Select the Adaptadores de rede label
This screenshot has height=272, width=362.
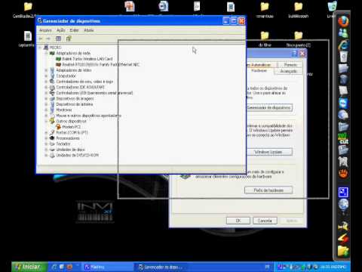pyautogui.click(x=73, y=53)
